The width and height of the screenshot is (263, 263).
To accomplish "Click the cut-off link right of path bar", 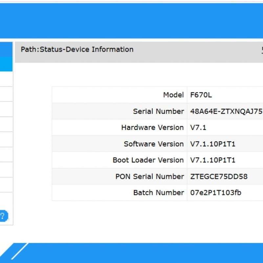I will [262, 50].
